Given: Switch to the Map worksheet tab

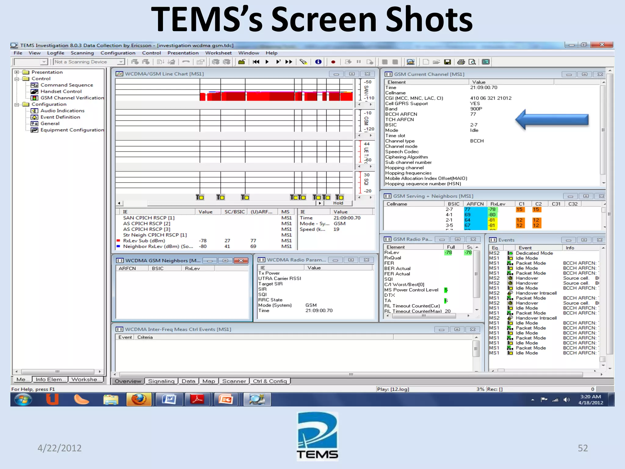Looking at the screenshot, I should tap(209, 381).
